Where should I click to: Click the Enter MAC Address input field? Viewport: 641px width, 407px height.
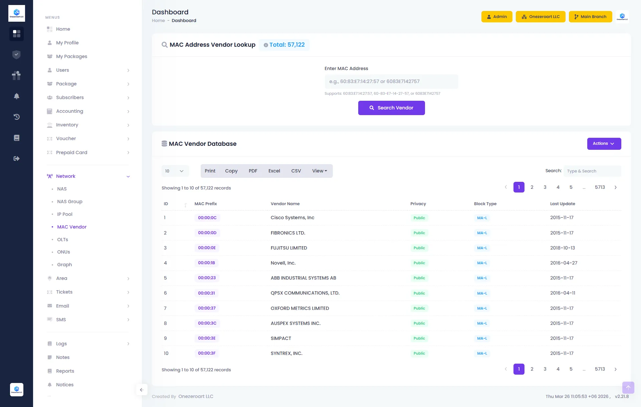click(x=391, y=81)
